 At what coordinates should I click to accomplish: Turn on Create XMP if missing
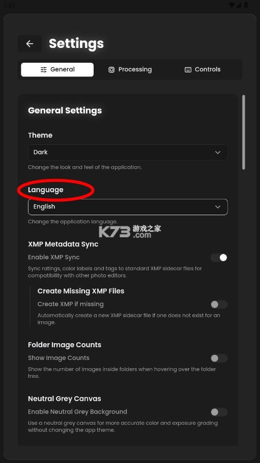point(219,304)
